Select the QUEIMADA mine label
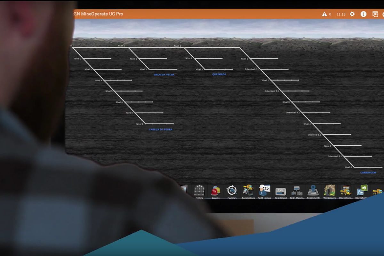This screenshot has width=384, height=256. [x=219, y=74]
